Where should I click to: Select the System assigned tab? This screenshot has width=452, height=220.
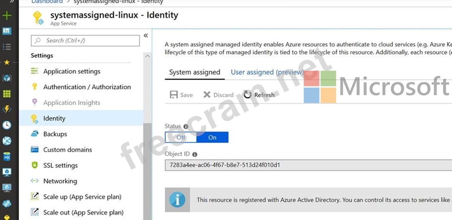195,72
